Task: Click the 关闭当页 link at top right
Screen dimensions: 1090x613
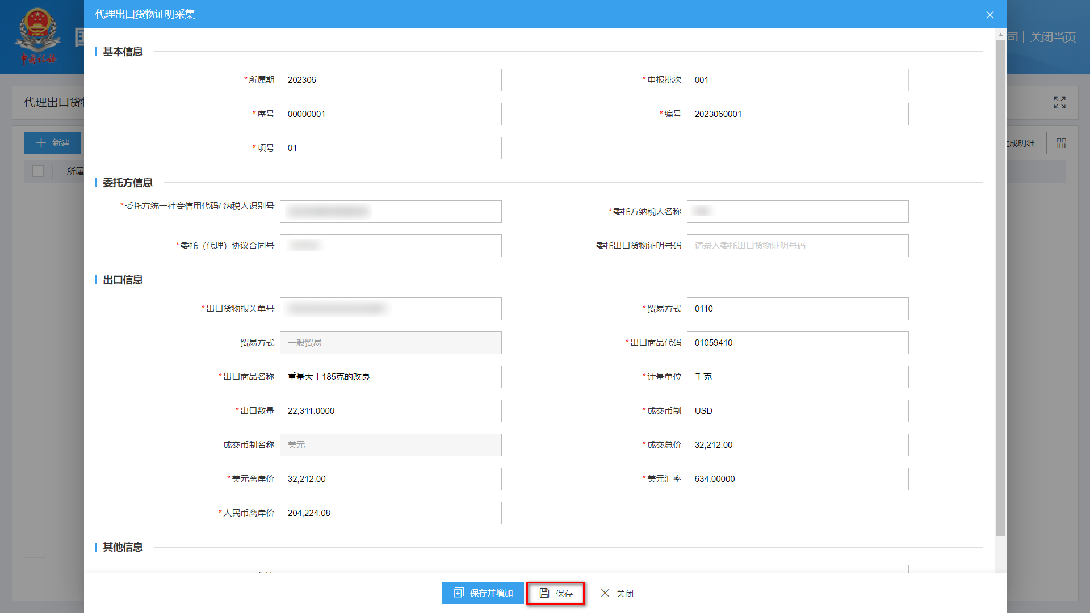Action: pyautogui.click(x=1053, y=37)
